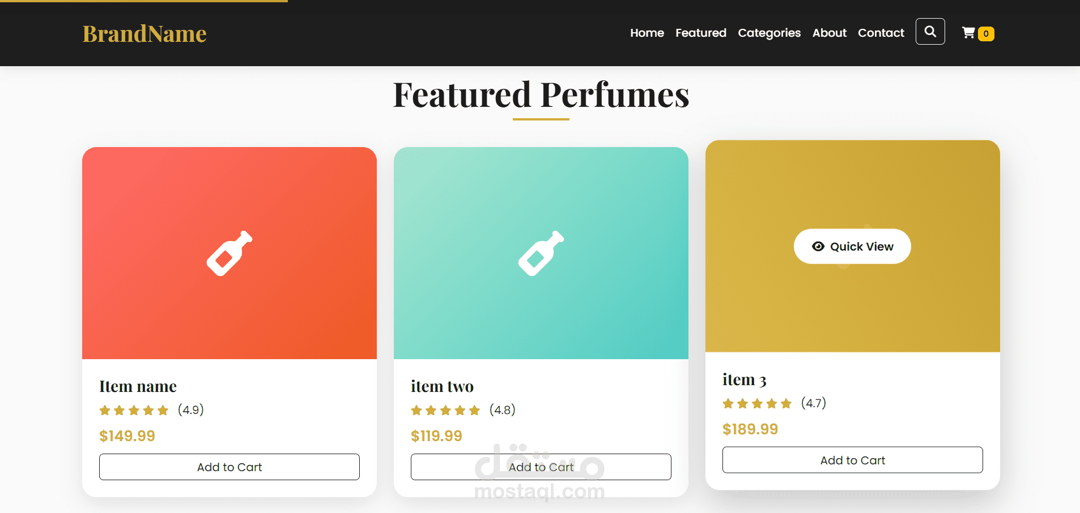
Task: Click the cart count badge showing 0
Action: tap(986, 34)
